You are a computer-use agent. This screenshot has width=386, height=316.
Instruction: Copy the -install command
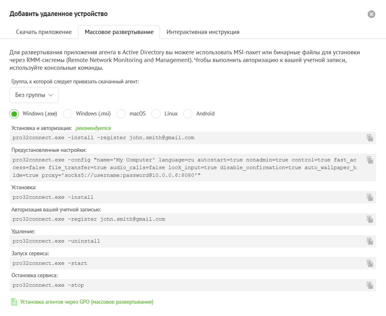(370, 197)
